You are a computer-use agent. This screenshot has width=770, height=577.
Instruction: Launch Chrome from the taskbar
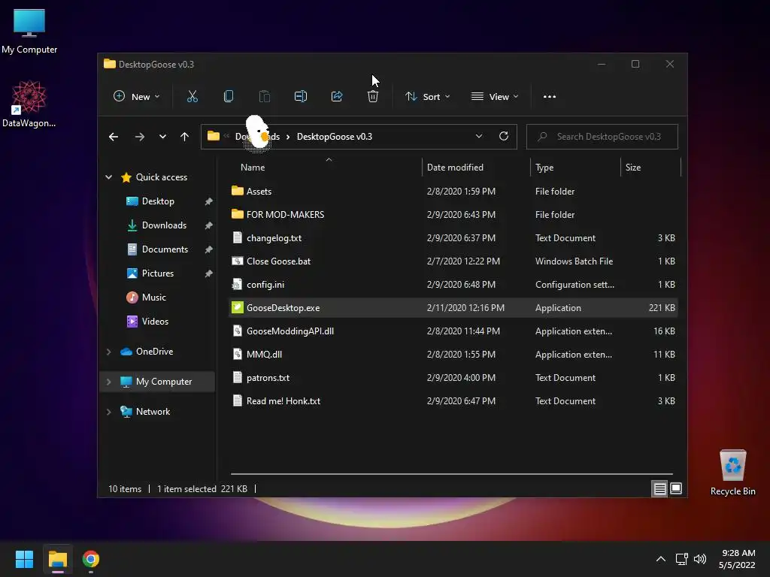point(90,559)
